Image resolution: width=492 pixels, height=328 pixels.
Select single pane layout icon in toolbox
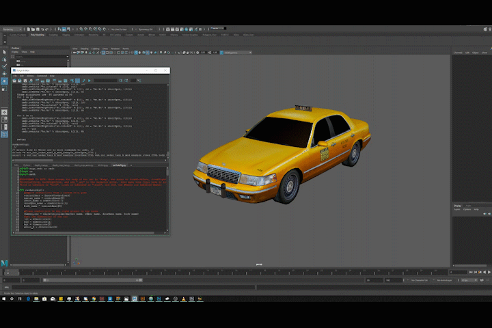point(4,112)
